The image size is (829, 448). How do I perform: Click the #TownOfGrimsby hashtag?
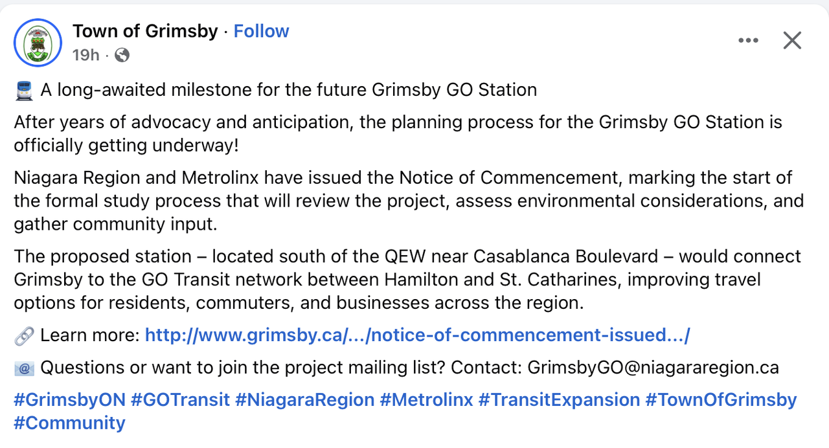click(721, 399)
